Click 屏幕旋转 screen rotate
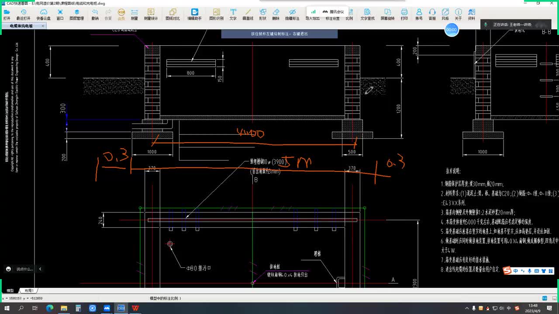The height and width of the screenshot is (314, 559). [x=387, y=15]
